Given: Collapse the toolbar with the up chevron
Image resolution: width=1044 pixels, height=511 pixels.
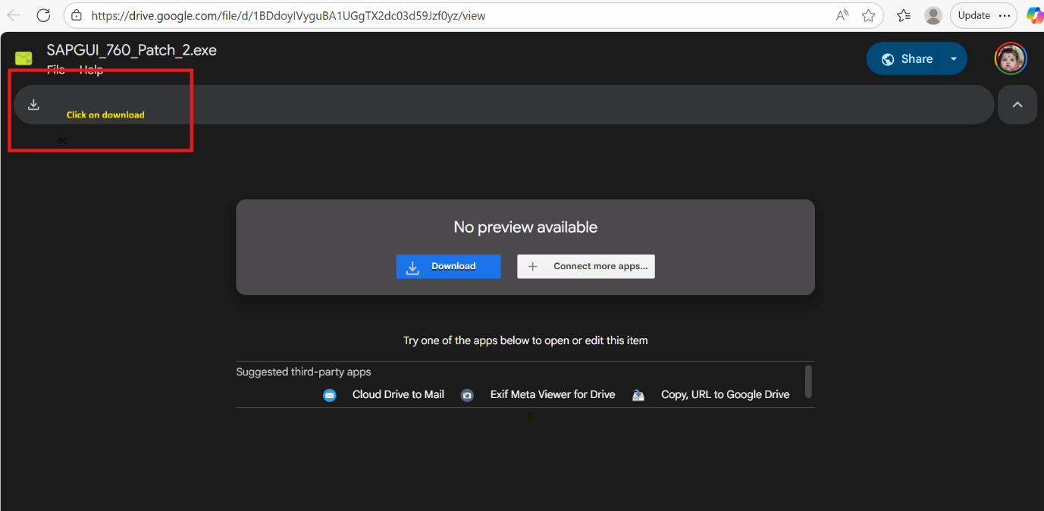Looking at the screenshot, I should click(x=1017, y=105).
